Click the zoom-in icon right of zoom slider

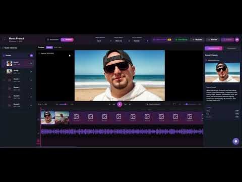(x=200, y=104)
